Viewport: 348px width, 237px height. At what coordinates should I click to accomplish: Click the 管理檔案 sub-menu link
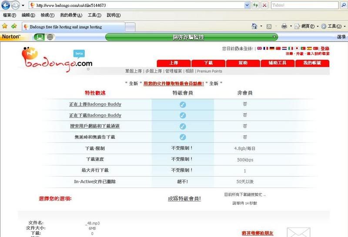tap(174, 71)
